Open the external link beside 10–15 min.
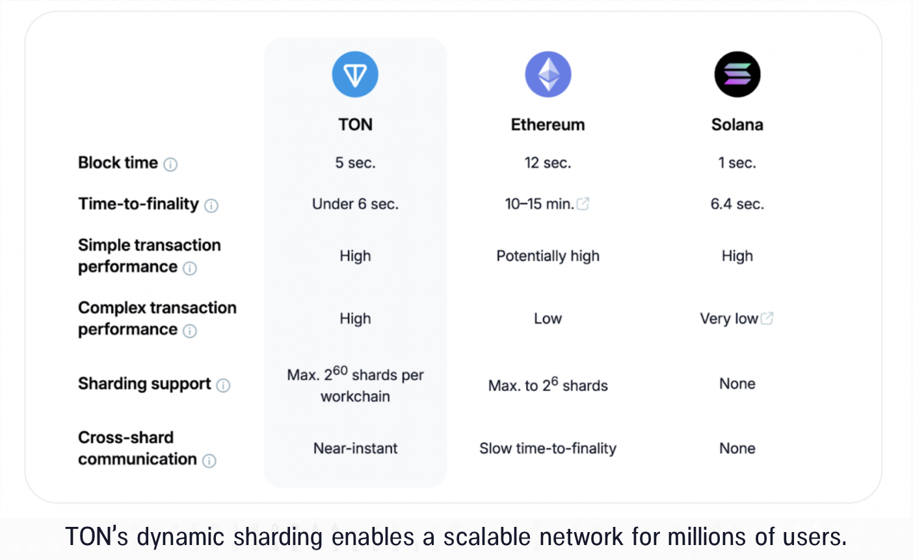This screenshot has width=913, height=560. pos(583,204)
